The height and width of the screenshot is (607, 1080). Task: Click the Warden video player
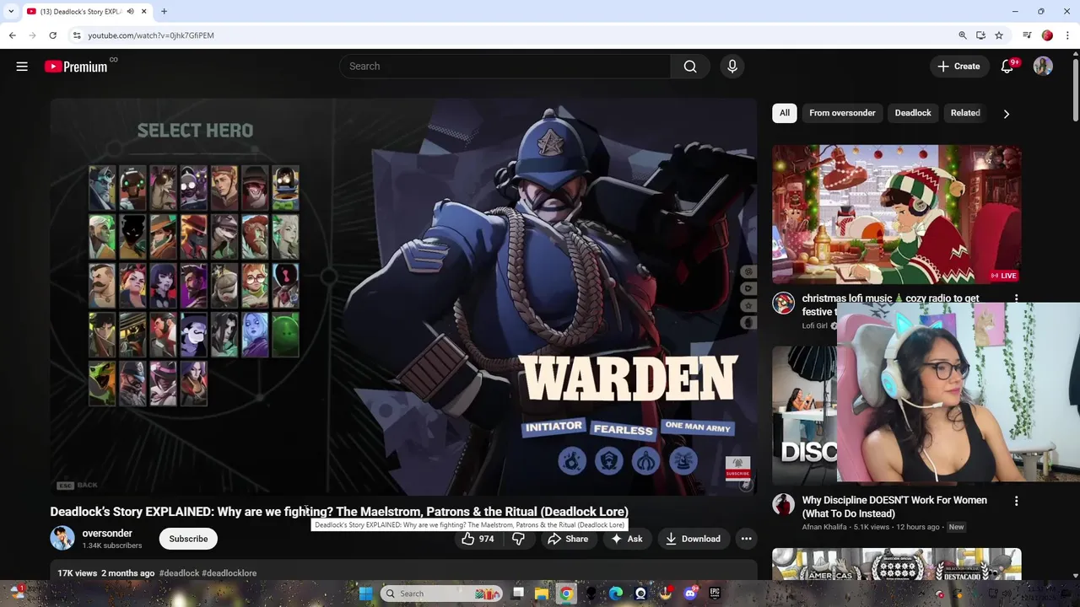coord(403,296)
